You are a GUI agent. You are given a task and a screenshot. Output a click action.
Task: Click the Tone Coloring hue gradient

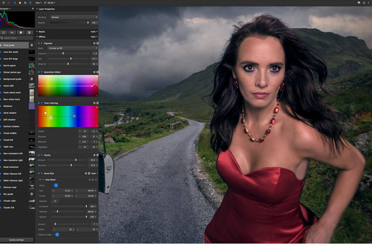click(68, 116)
